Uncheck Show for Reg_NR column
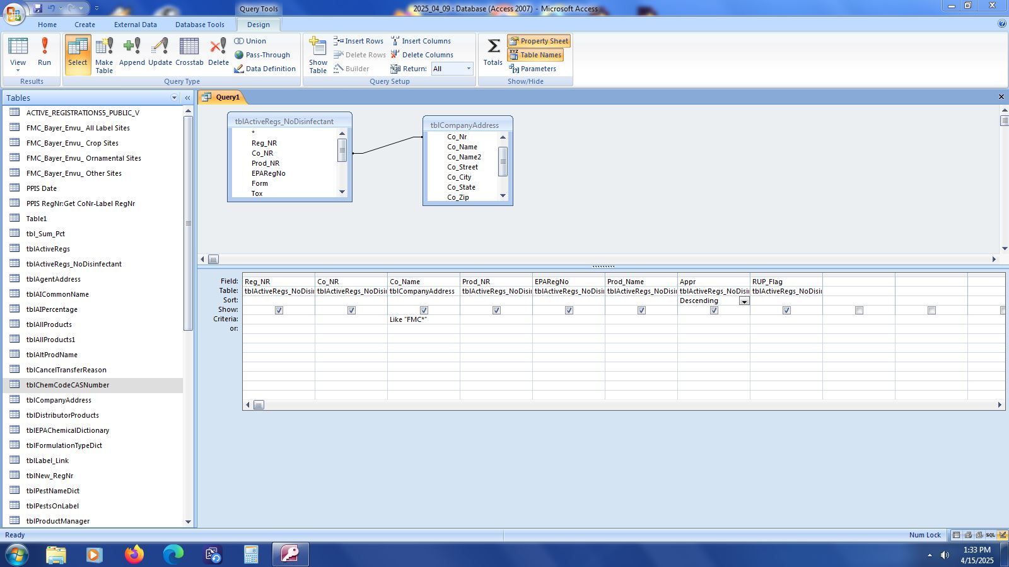The height and width of the screenshot is (567, 1009). click(279, 310)
